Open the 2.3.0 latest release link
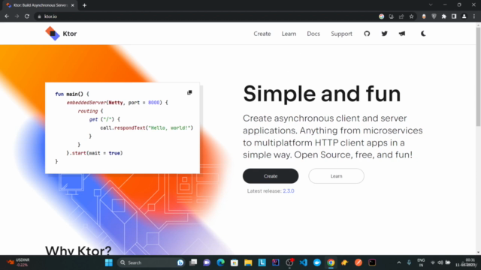 point(289,190)
